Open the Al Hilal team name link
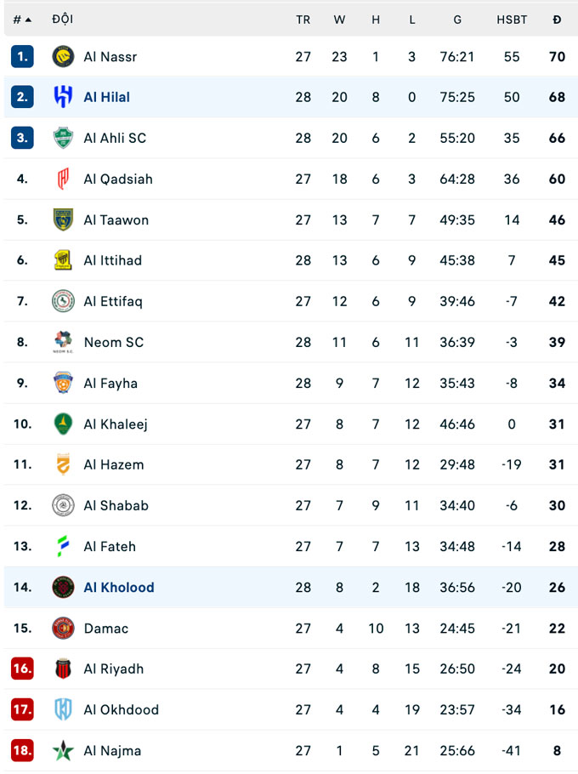This screenshot has height=774, width=578. coord(106,97)
